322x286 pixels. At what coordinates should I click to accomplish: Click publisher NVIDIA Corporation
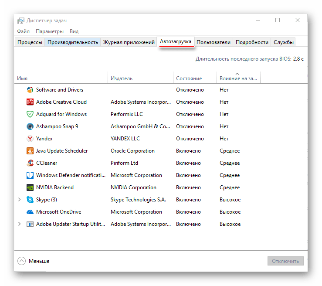(133, 187)
